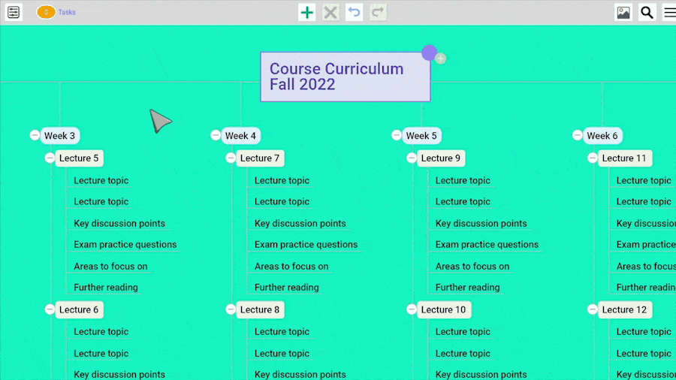Select the Lecture 9 node
676x380 pixels.
click(441, 158)
